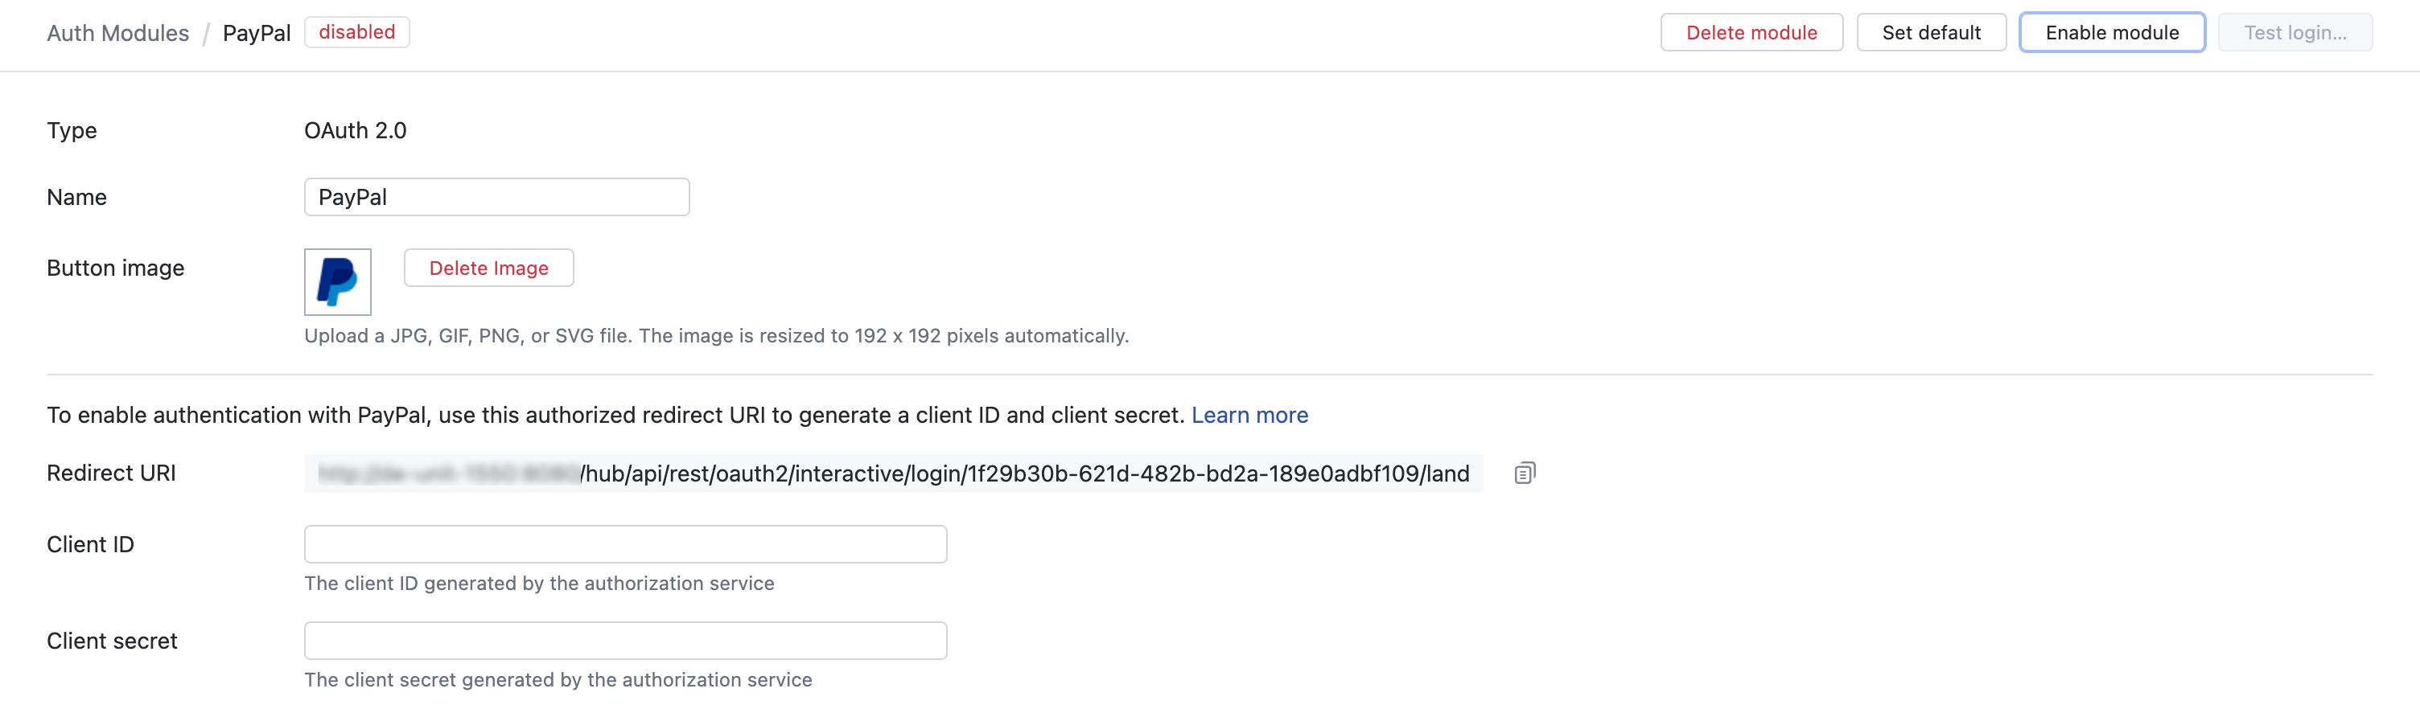Set this module as default
The height and width of the screenshot is (709, 2420).
[x=1931, y=33]
